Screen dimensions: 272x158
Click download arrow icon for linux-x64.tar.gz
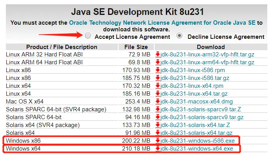tap(158, 94)
